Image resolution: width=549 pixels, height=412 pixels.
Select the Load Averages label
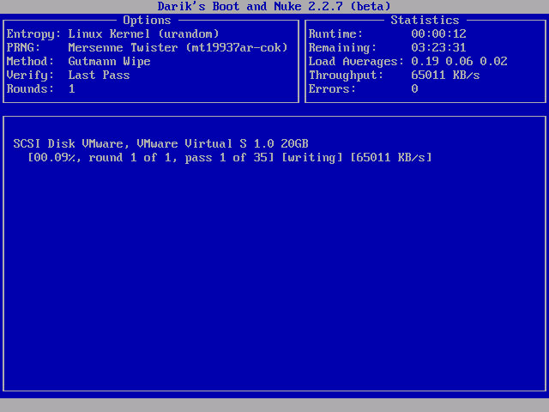356,62
